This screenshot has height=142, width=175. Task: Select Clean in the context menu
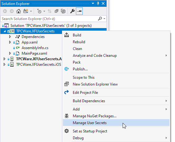[x=116, y=49]
